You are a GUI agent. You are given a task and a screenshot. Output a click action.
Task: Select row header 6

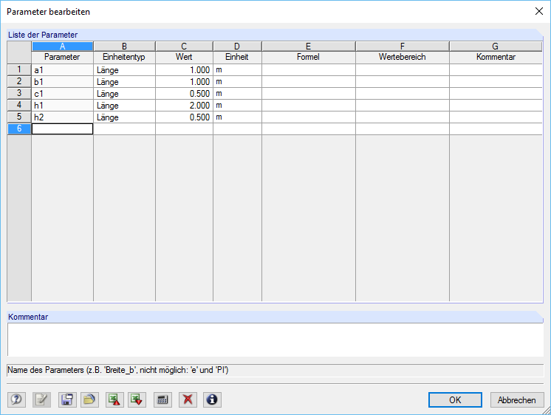(x=19, y=128)
